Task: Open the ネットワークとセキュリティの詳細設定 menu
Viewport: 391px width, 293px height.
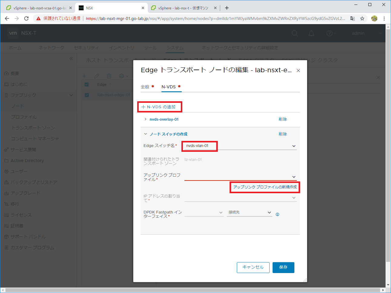Action: (x=240, y=48)
